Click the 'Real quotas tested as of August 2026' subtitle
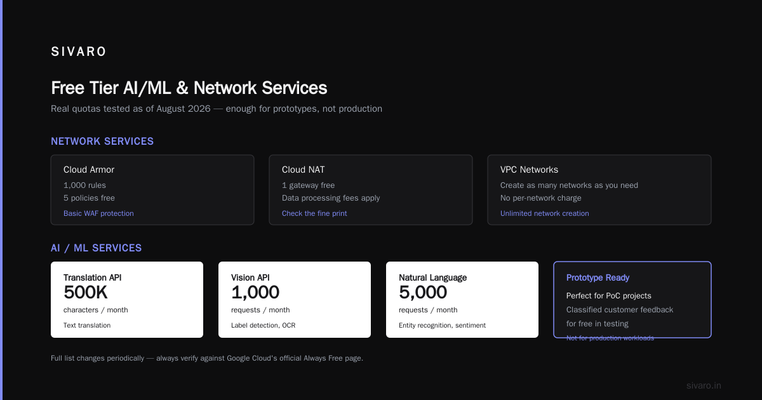This screenshot has height=400, width=762. coord(217,109)
